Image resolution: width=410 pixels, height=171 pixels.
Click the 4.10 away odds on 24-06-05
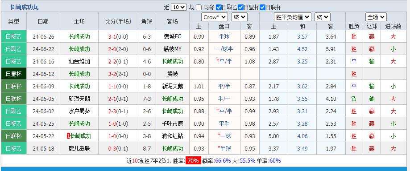[x=331, y=99]
